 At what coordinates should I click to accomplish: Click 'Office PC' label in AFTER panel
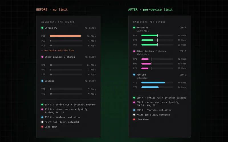142,28
